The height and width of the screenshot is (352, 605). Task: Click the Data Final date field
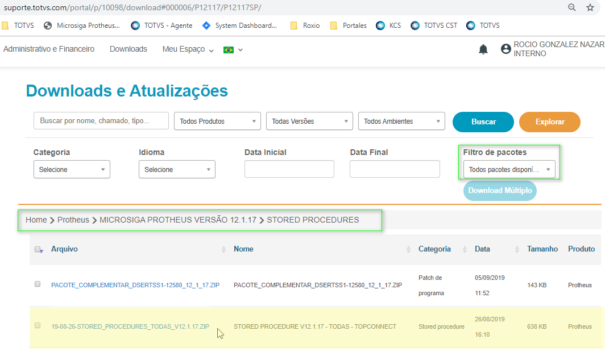tap(395, 169)
